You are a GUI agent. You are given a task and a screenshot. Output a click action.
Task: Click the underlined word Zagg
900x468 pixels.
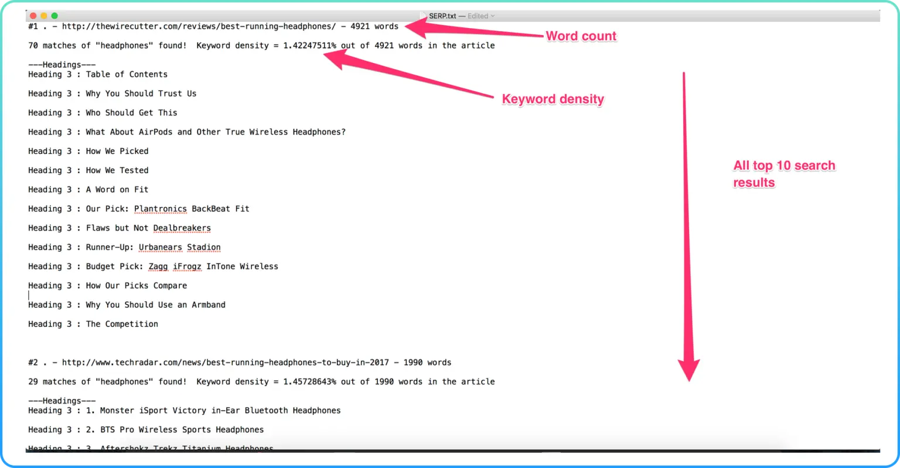pos(158,267)
